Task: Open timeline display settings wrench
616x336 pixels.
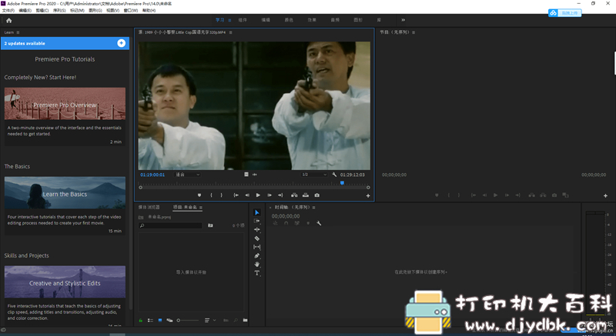Action: coord(319,223)
